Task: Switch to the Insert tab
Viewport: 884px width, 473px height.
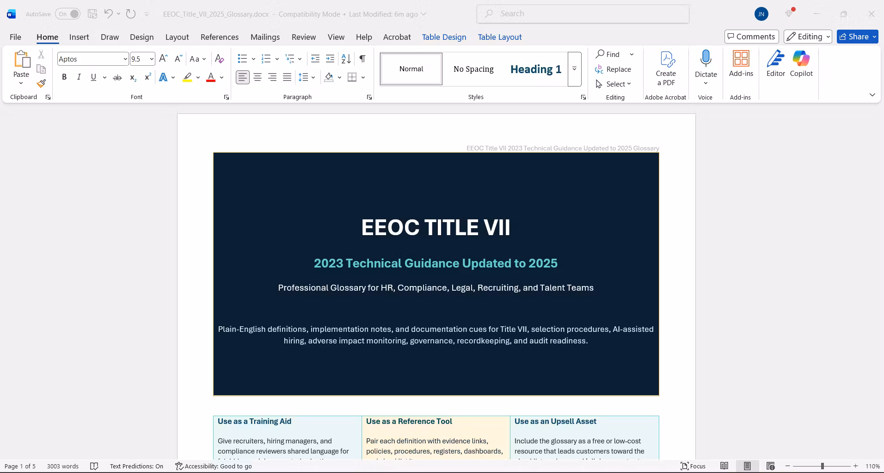Action: tap(79, 37)
